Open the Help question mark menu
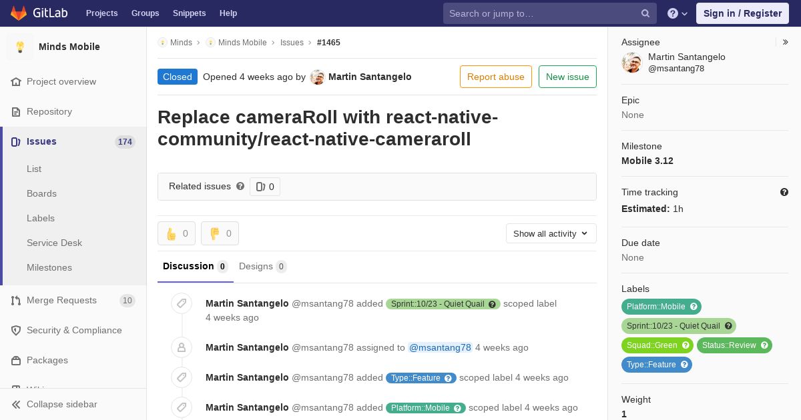The height and width of the screenshot is (420, 801). point(678,13)
